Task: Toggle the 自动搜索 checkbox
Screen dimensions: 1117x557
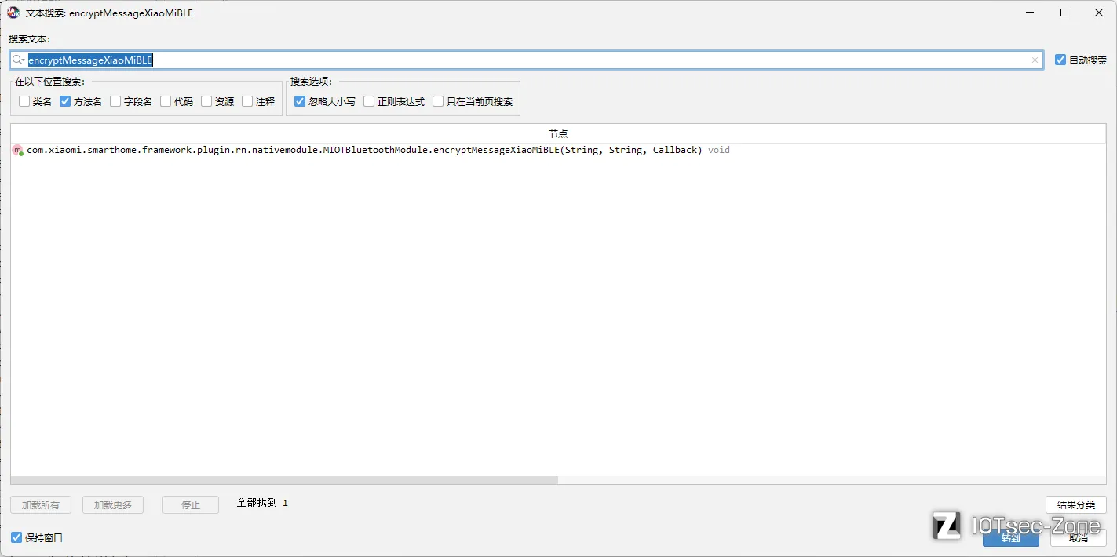Action: pos(1060,60)
